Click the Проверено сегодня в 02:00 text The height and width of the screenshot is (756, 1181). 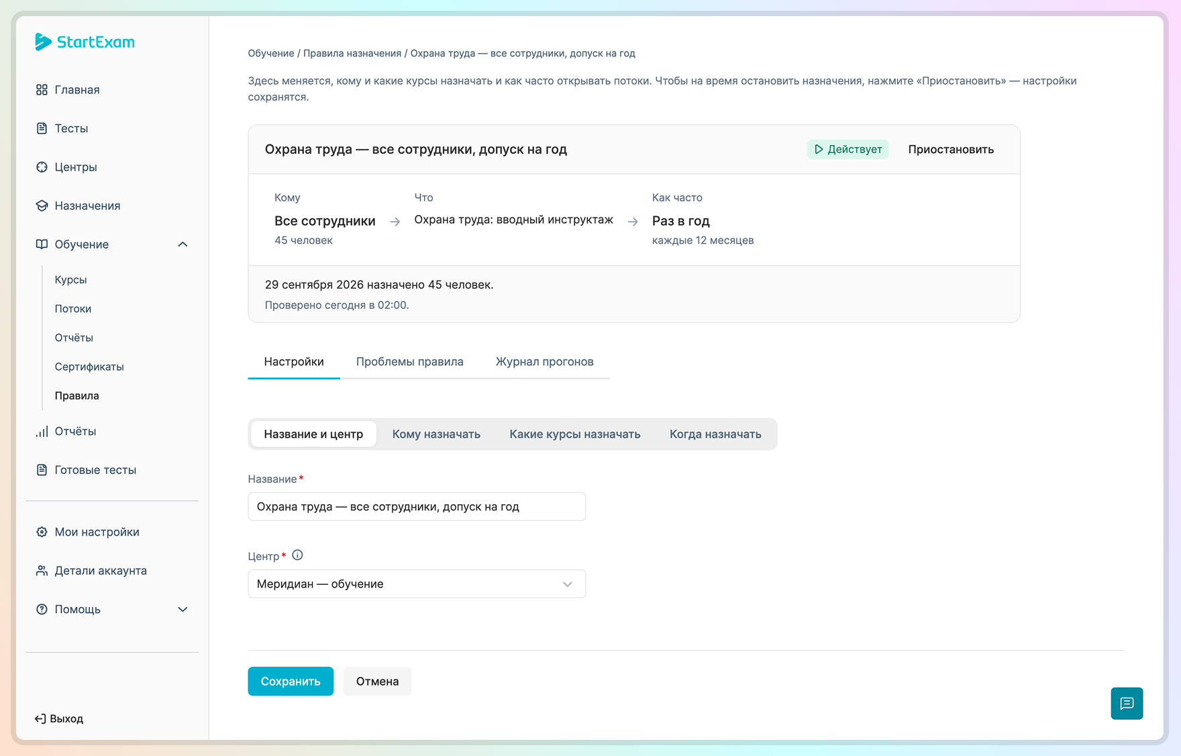[337, 305]
